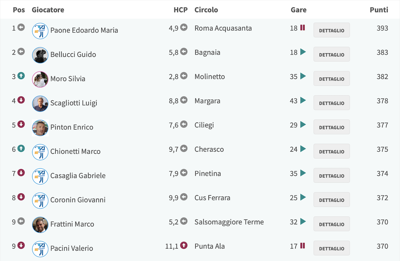The width and height of the screenshot is (400, 261).
Task: Click the red down arrow beside Scagliotti Luigi's position
Action: 21,100
